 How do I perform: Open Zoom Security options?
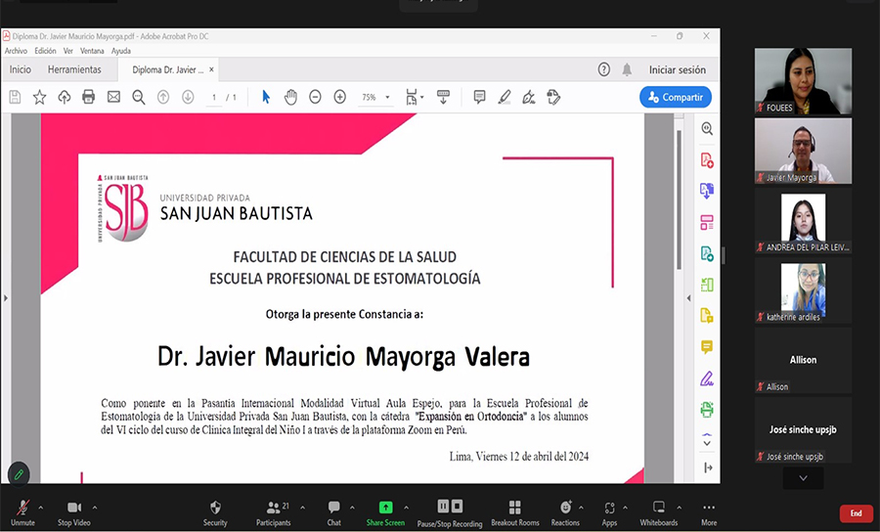215,512
